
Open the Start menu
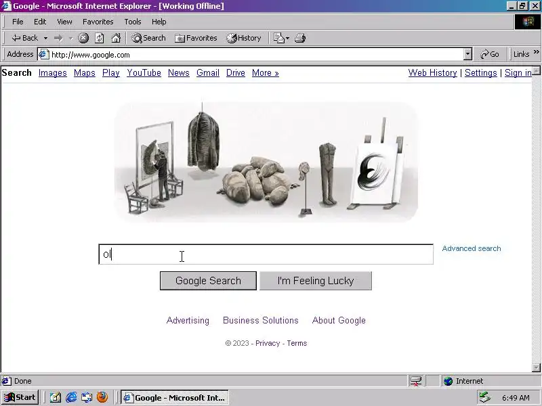20,397
